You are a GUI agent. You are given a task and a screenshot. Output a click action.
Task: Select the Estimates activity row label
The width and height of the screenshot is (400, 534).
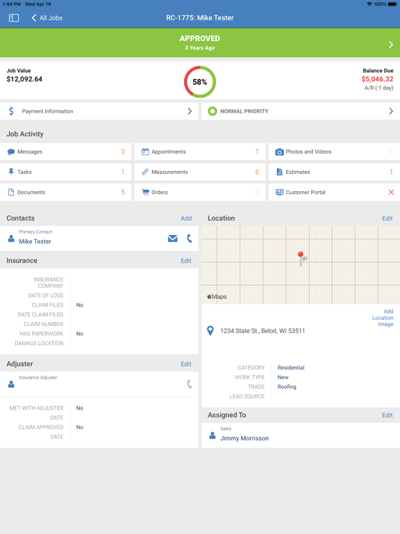pos(298,172)
